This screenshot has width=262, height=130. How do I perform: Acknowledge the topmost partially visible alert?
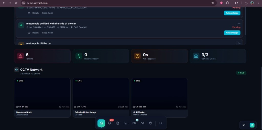tap(232, 13)
